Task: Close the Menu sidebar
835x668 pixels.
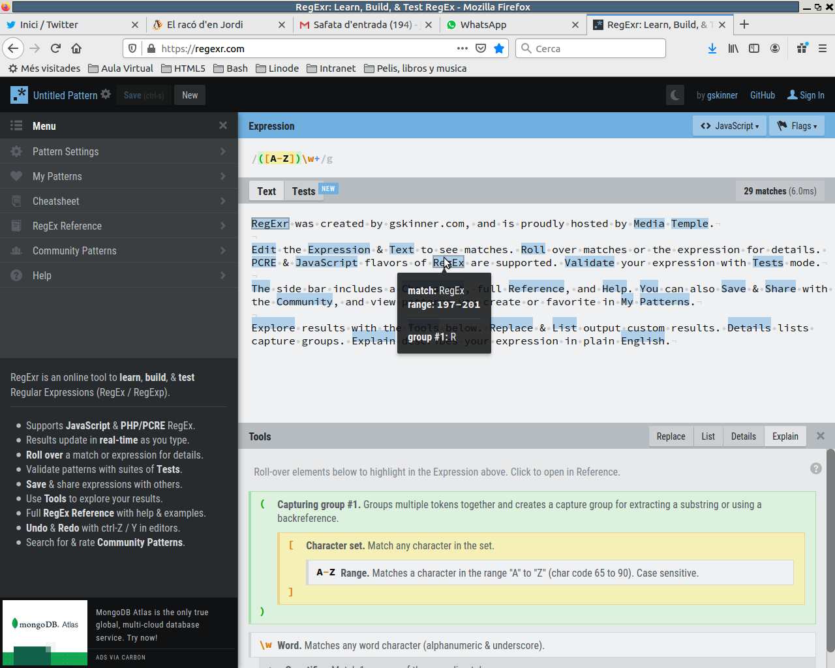Action: click(223, 125)
